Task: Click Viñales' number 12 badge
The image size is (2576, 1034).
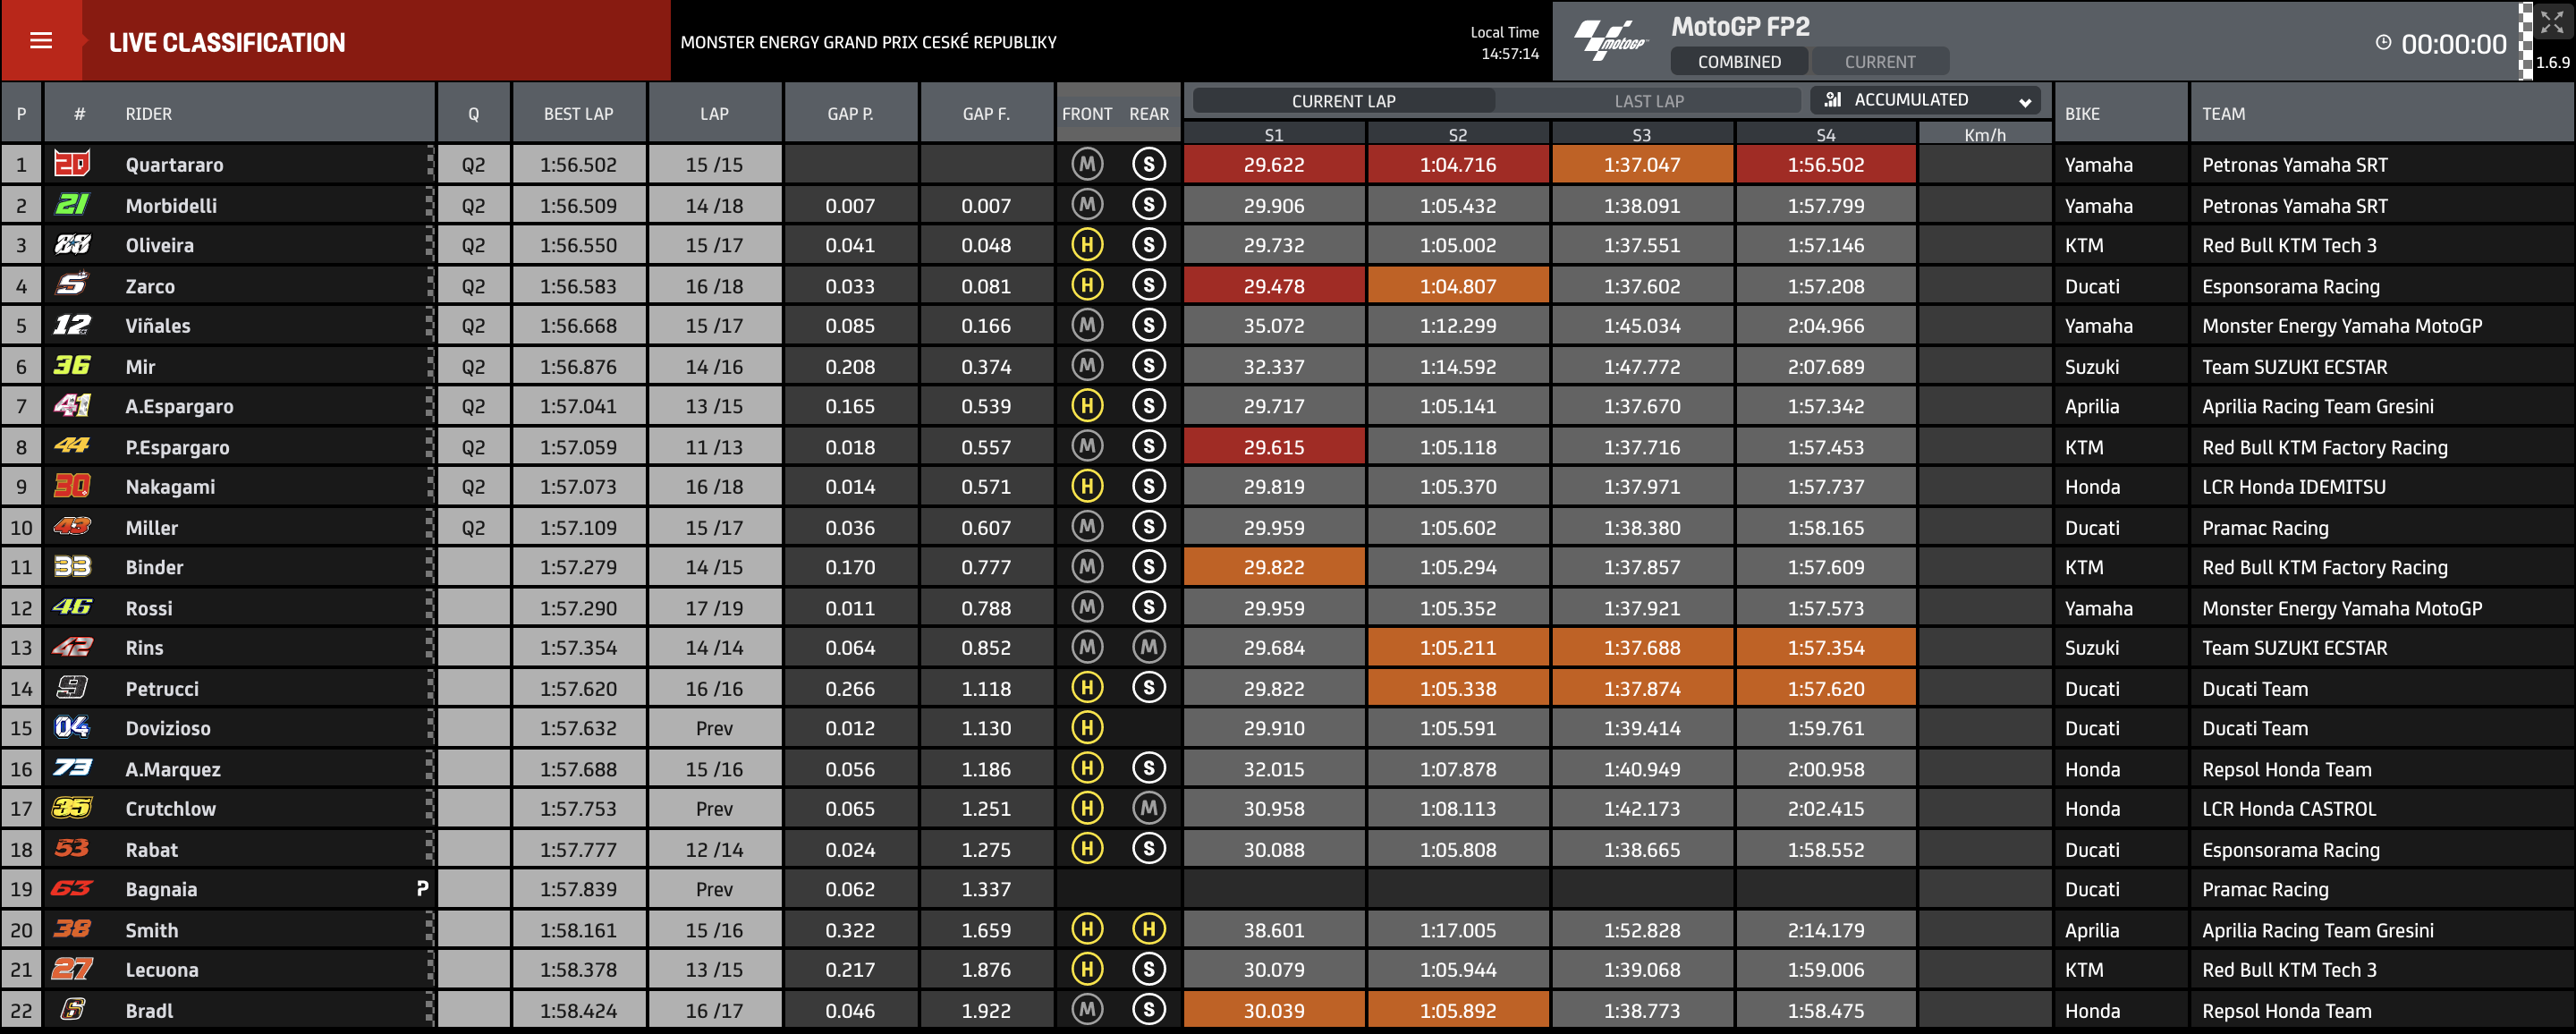Action: [72, 325]
